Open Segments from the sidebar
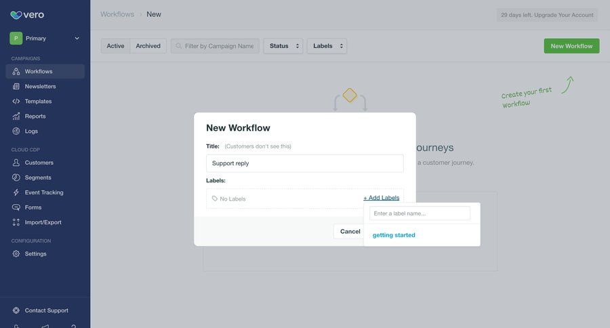Screen dimensions: 610x328 click(x=38, y=178)
